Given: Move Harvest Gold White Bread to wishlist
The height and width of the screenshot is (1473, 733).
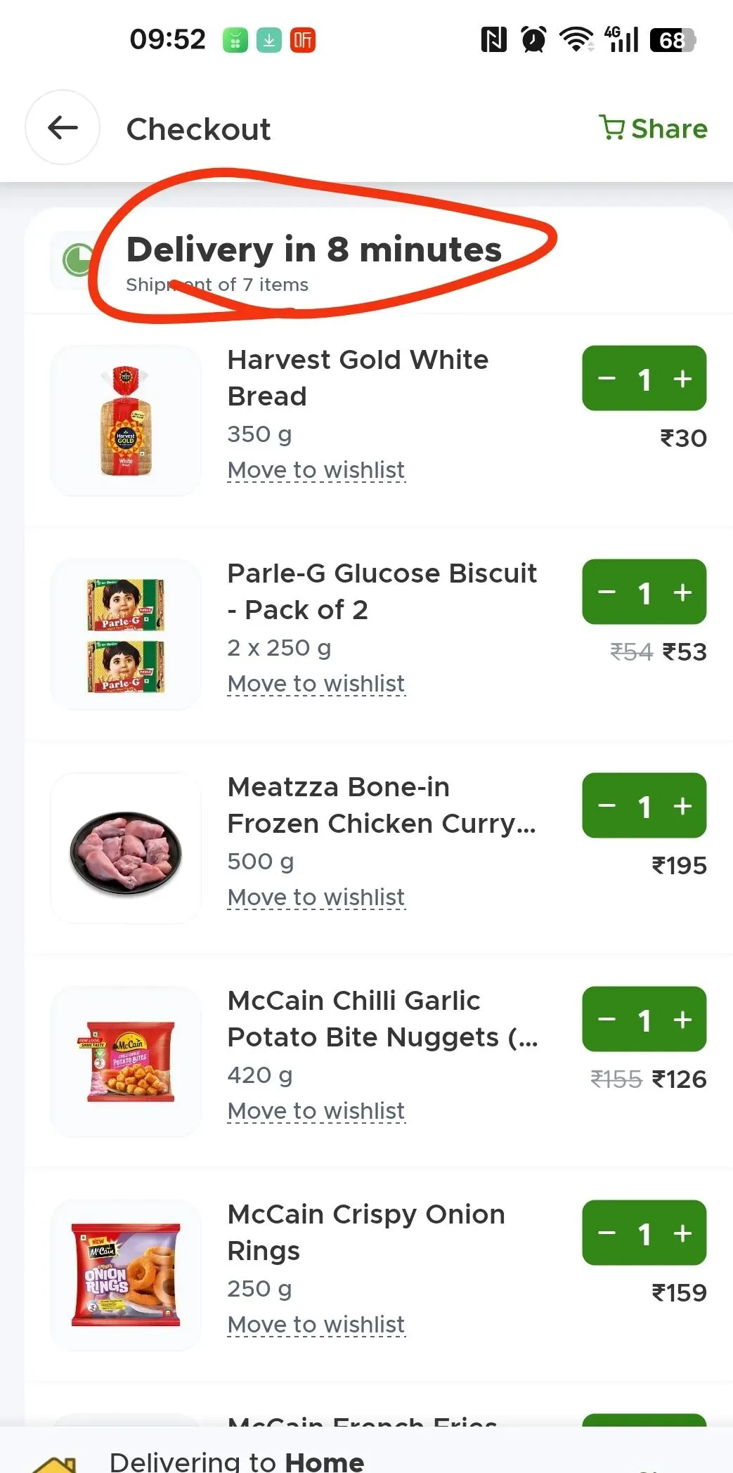Looking at the screenshot, I should point(316,470).
